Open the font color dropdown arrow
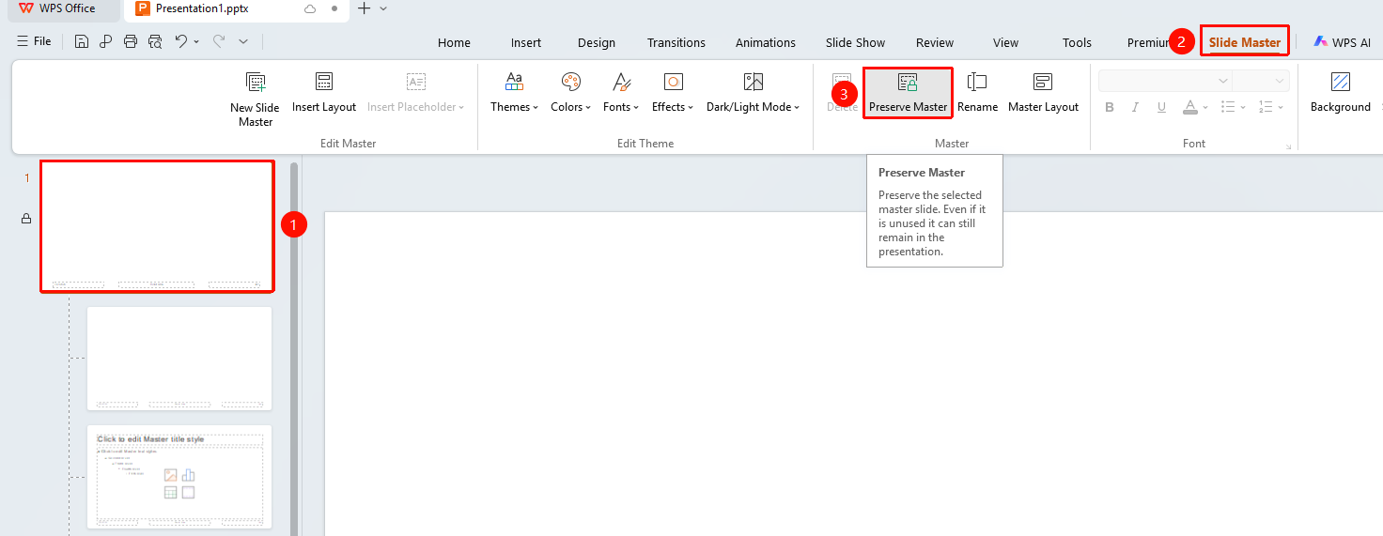 pyautogui.click(x=1205, y=108)
